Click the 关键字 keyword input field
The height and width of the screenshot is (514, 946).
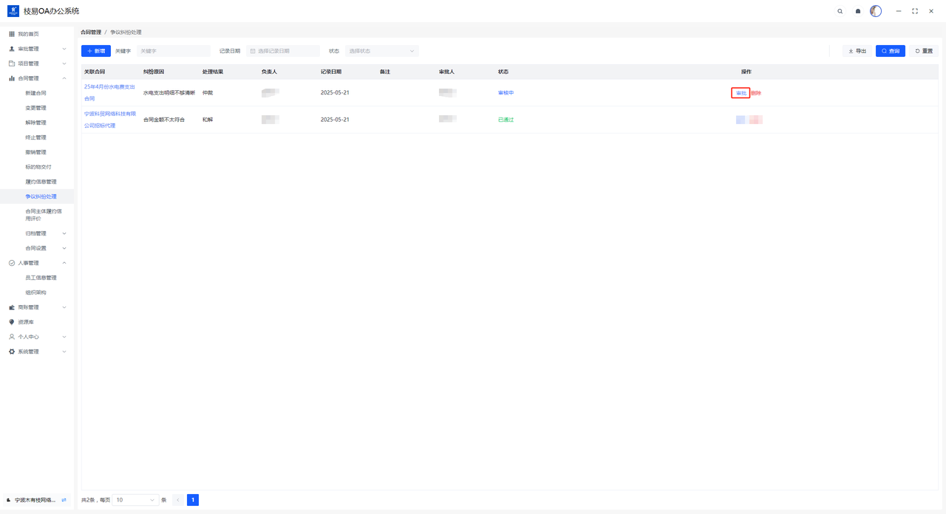[173, 51]
